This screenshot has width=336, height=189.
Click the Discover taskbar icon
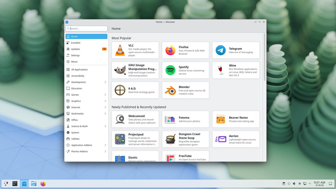tap(24, 184)
